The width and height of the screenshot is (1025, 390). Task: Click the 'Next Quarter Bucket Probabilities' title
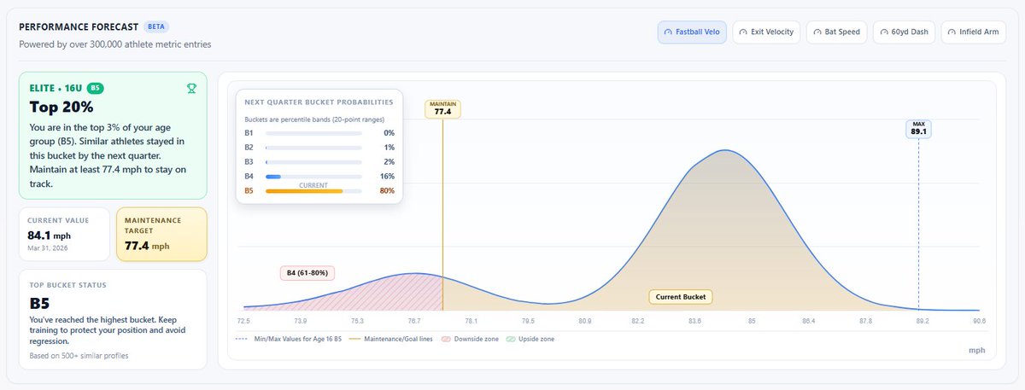click(319, 101)
